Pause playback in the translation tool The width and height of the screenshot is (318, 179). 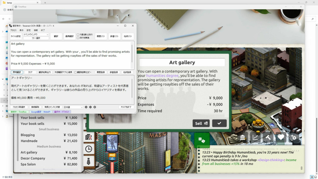90,107
